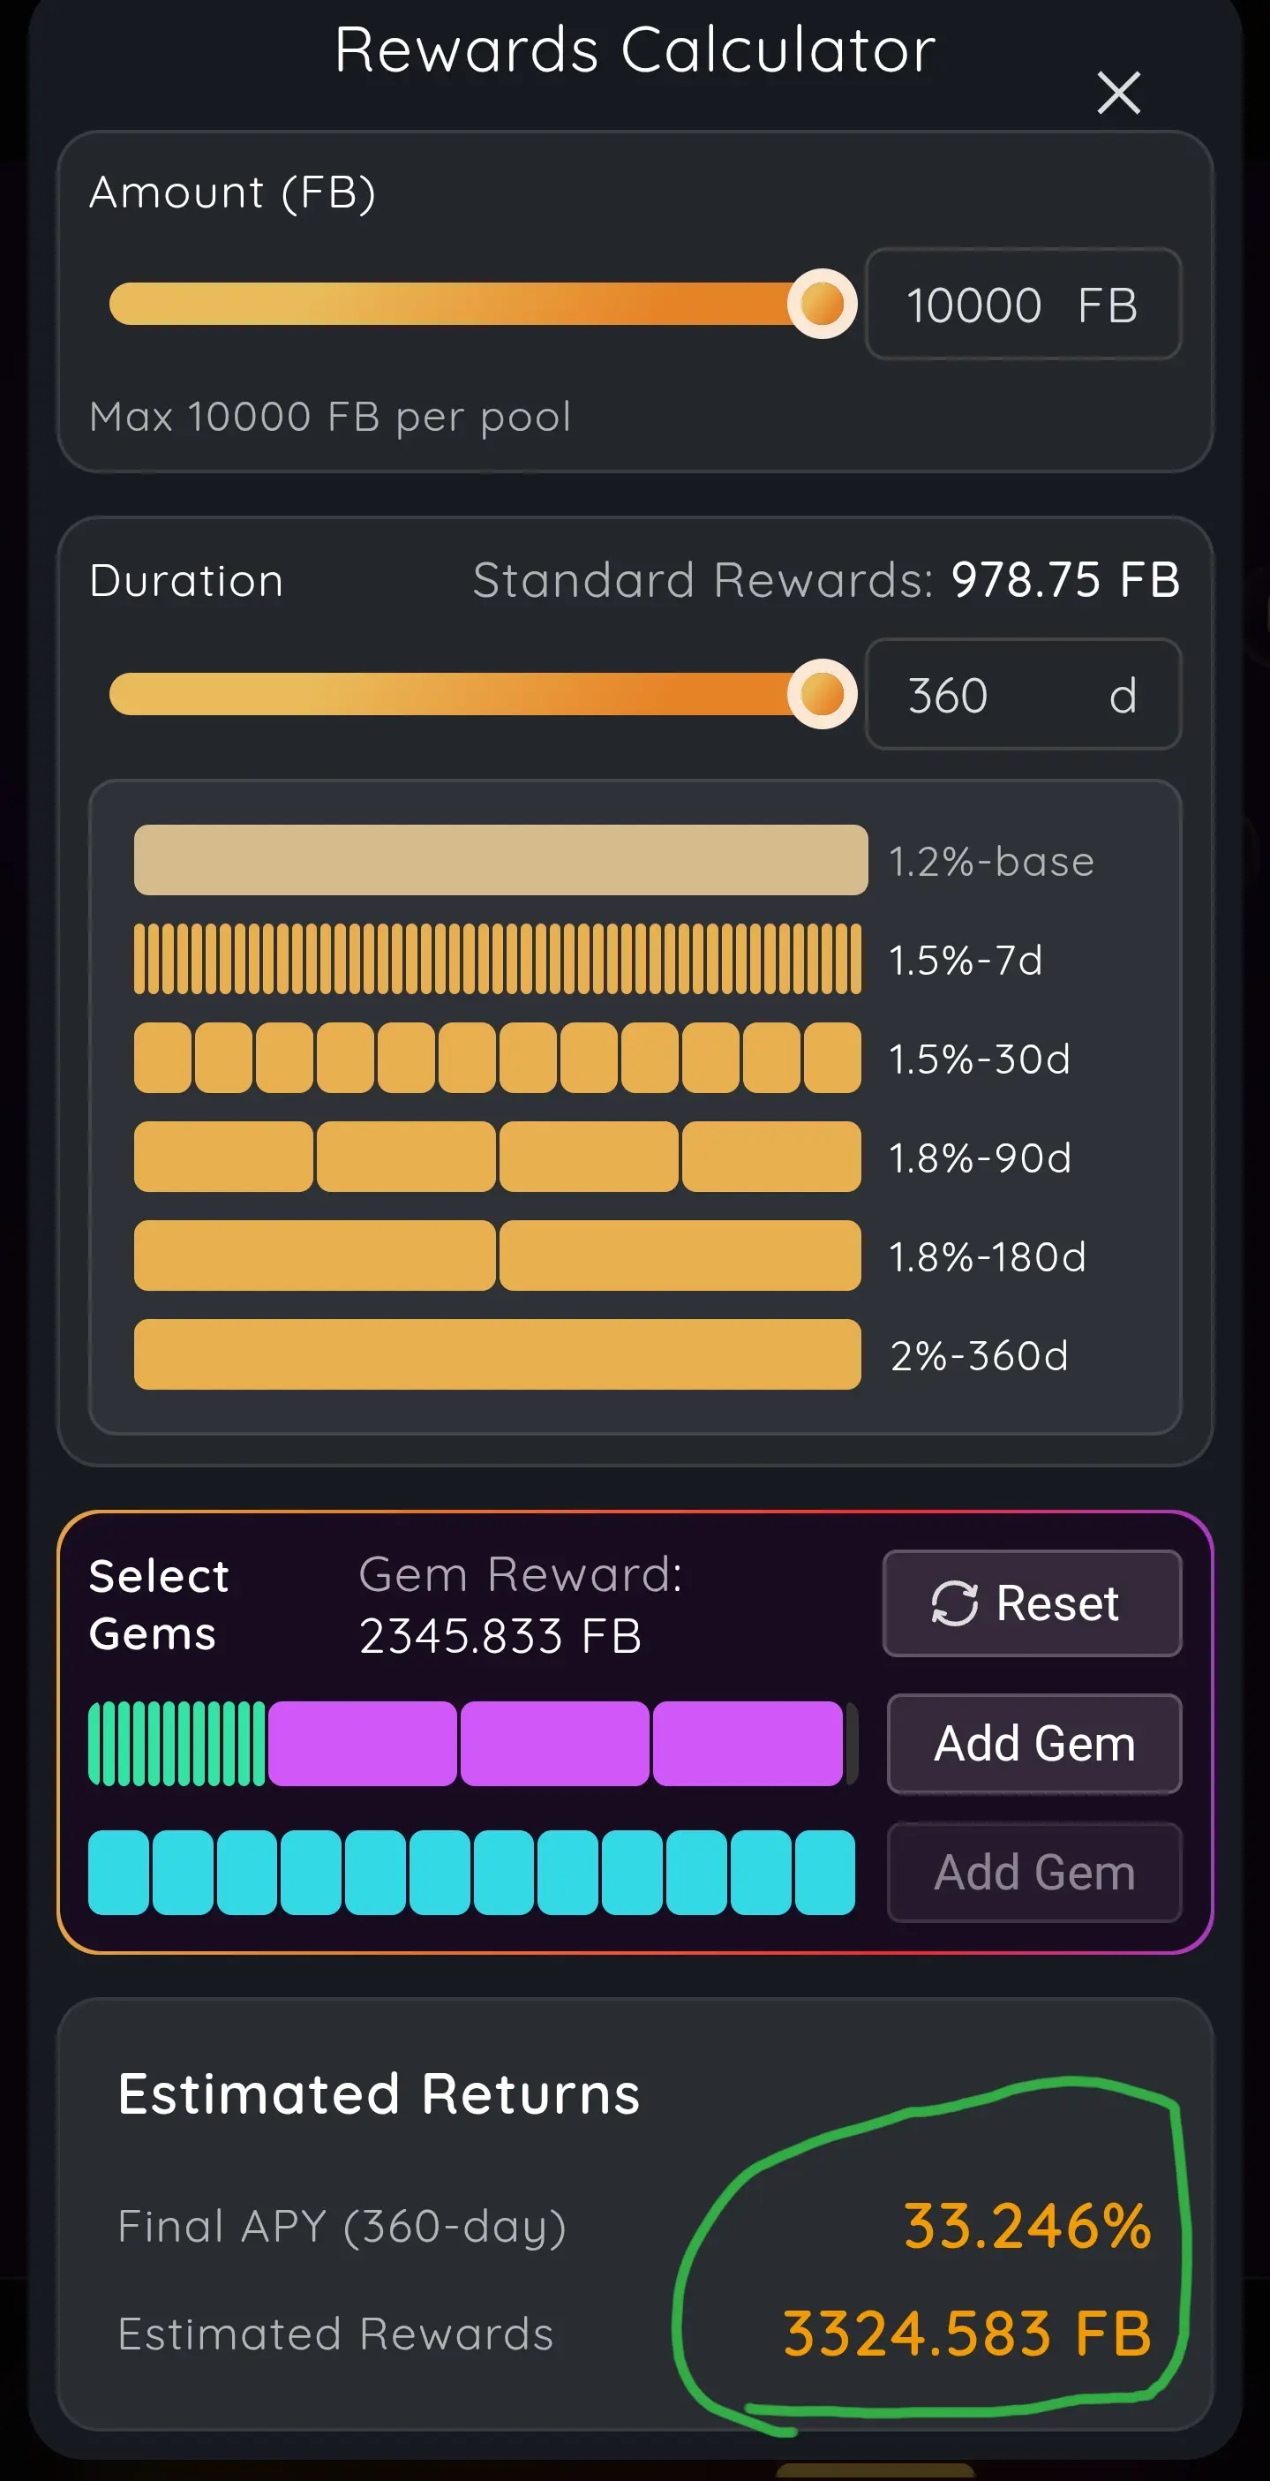The height and width of the screenshot is (2481, 1270).
Task: Select the 2%-360d full bar
Action: click(x=497, y=1354)
